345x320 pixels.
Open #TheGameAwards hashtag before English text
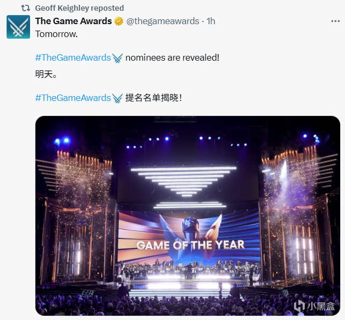pyautogui.click(x=73, y=57)
